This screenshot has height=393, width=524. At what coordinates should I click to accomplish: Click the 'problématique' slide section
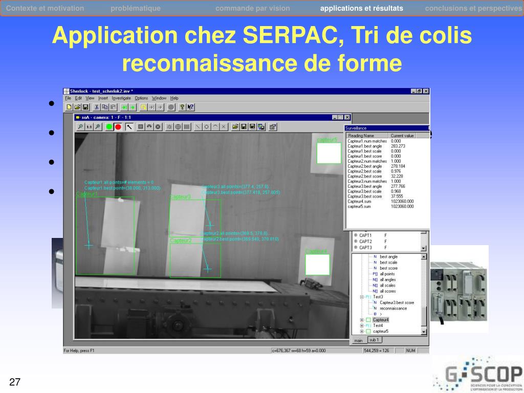(136, 8)
